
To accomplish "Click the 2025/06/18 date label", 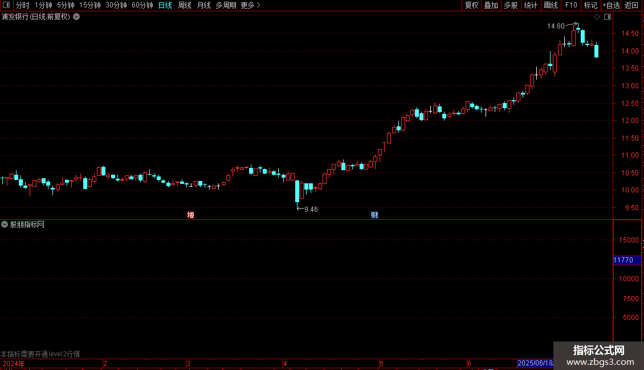I will (536, 363).
